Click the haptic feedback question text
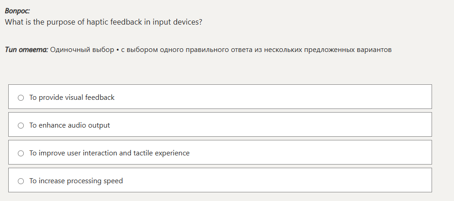The image size is (454, 201). [x=103, y=22]
